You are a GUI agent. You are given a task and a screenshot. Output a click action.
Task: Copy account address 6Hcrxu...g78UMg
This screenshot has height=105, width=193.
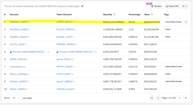pyautogui.click(x=28, y=74)
